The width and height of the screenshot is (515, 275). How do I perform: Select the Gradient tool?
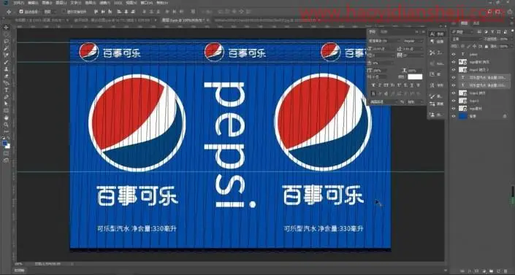pos(6,83)
